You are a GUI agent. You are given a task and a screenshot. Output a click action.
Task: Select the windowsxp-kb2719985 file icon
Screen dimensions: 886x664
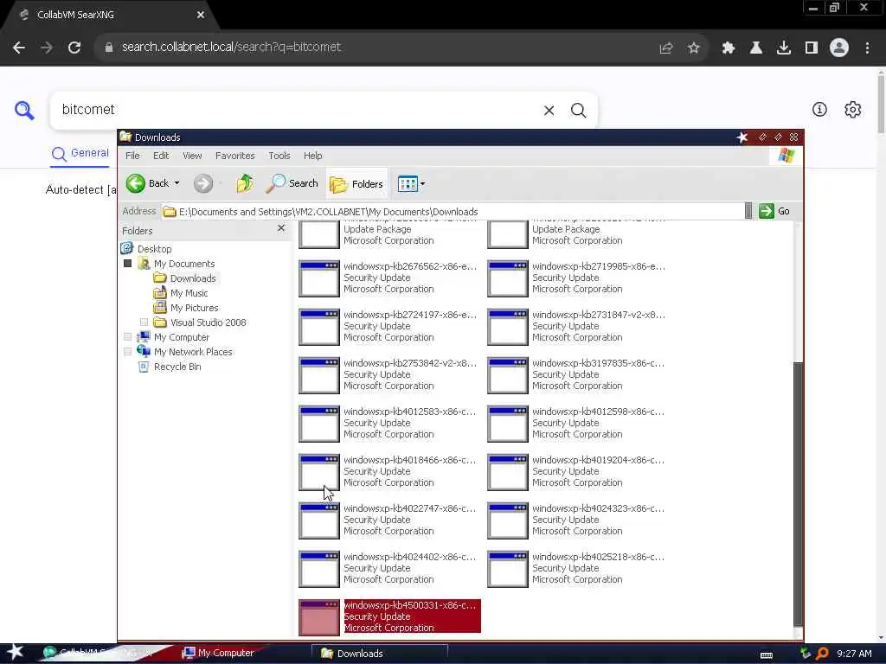(x=508, y=278)
